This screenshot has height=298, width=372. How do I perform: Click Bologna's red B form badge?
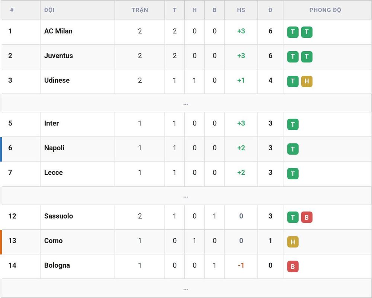click(x=293, y=266)
